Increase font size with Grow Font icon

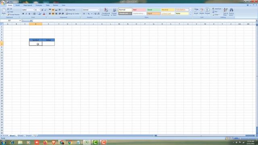click(42, 10)
